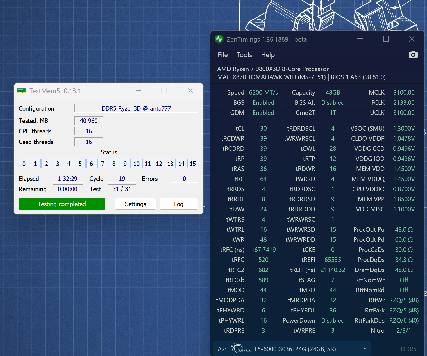Click the ProcOdt Pd value 60.0 Ω
Screen dimensions: 427x356
(404, 239)
